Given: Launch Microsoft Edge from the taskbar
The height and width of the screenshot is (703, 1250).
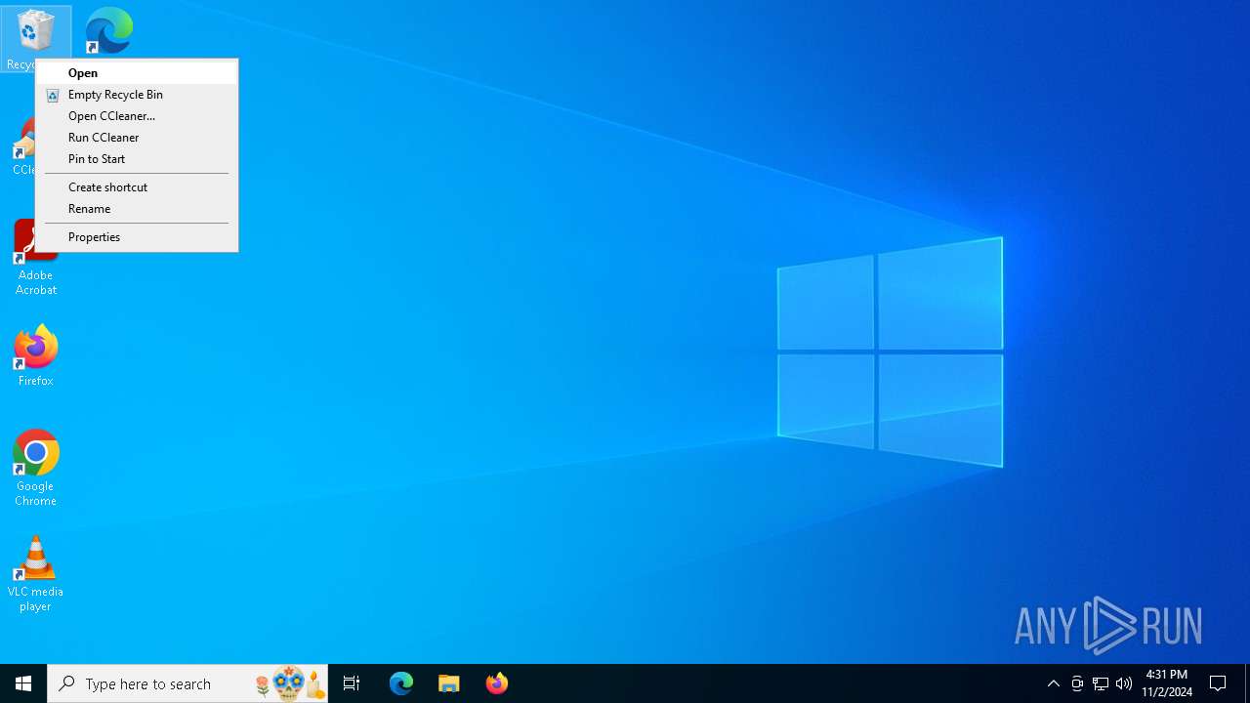Looking at the screenshot, I should click(x=401, y=683).
